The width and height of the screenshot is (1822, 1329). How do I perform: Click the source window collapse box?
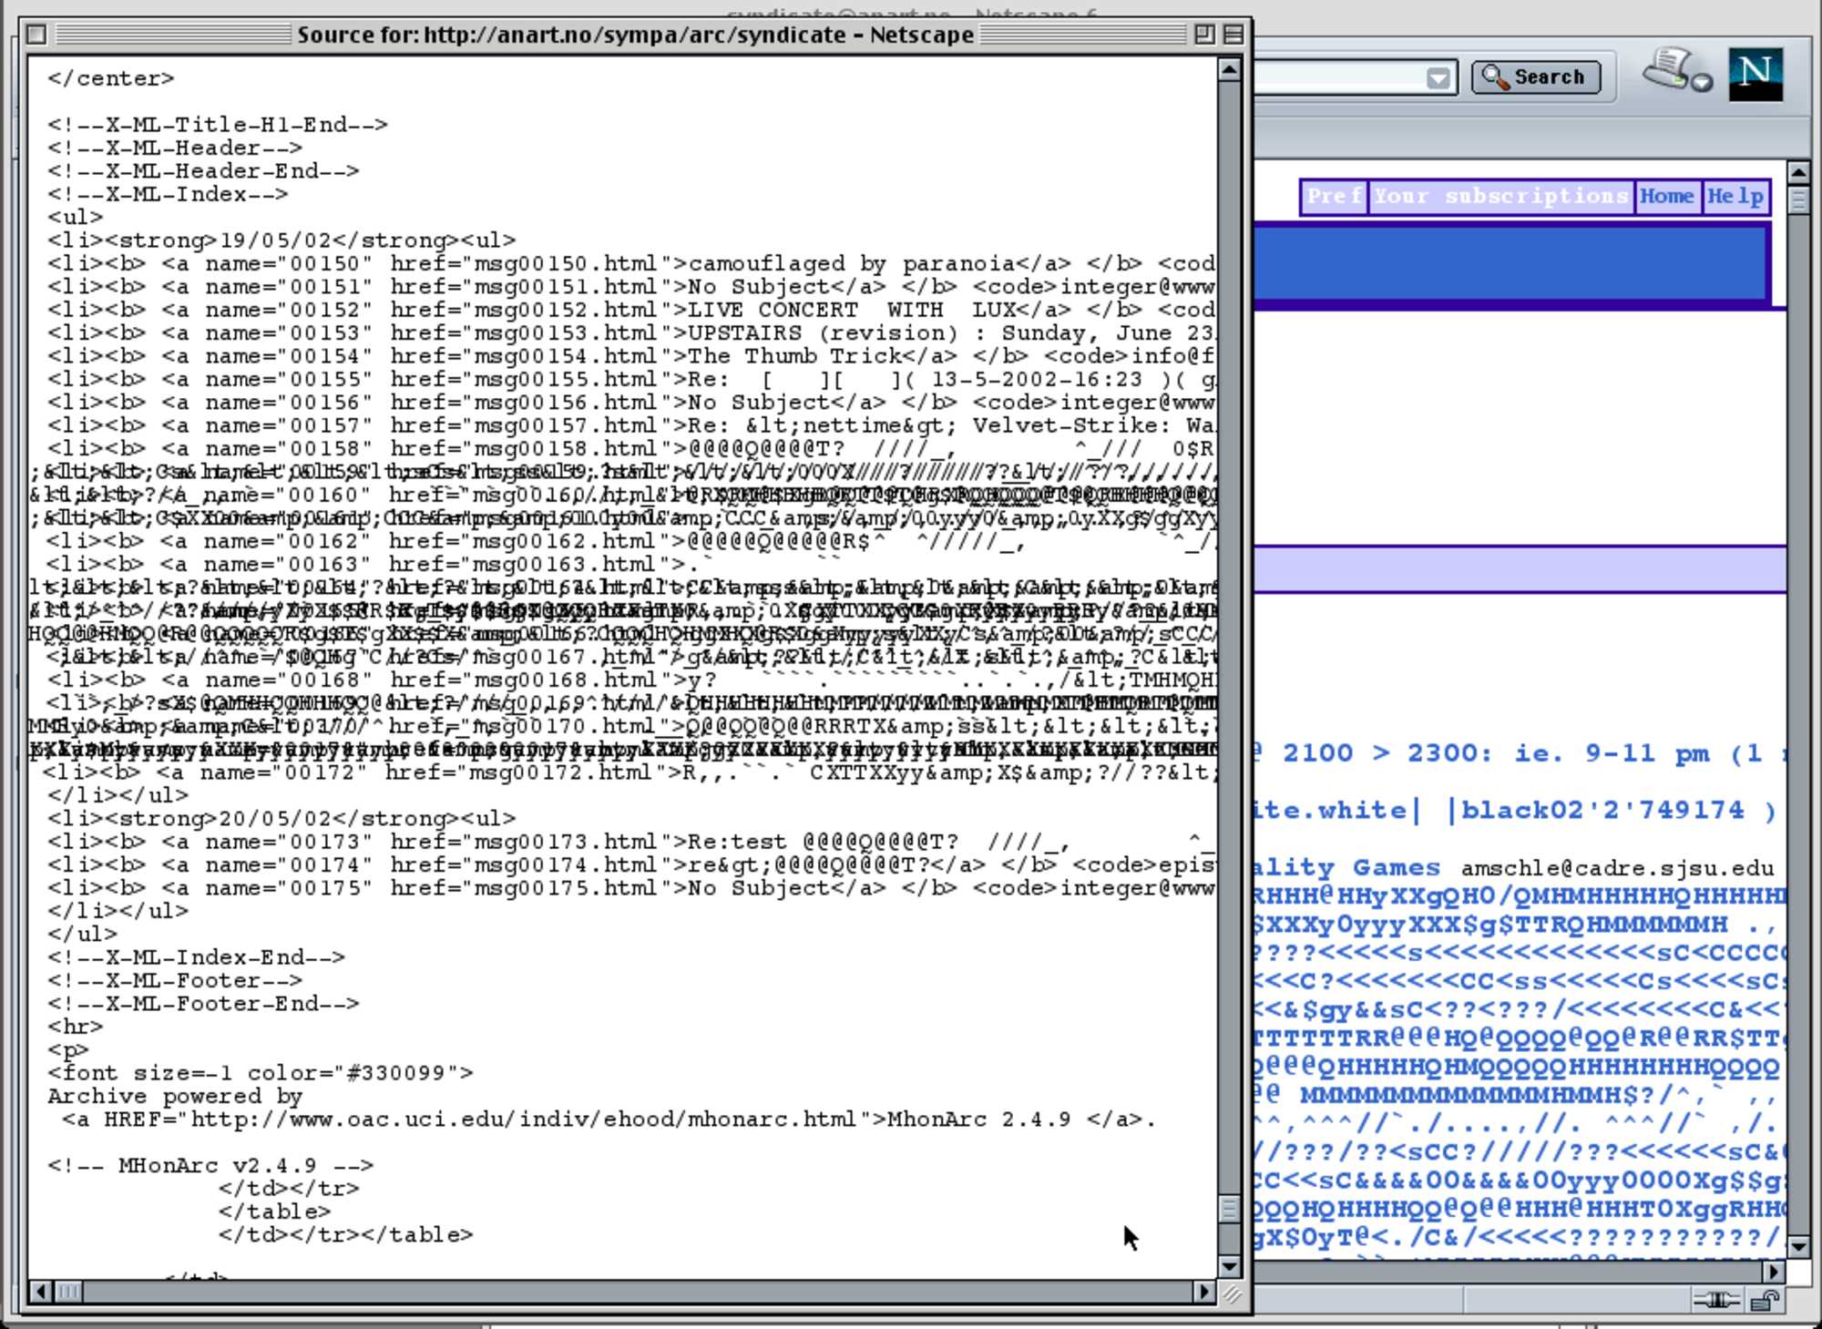tap(1233, 35)
